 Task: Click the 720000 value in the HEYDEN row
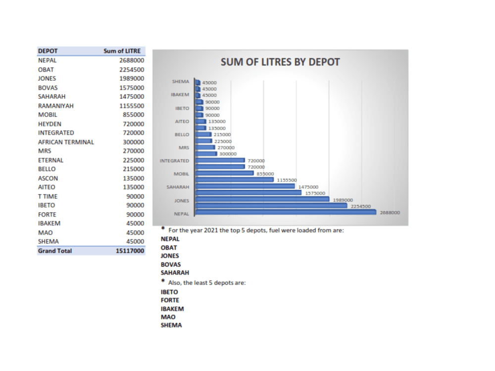tap(134, 124)
